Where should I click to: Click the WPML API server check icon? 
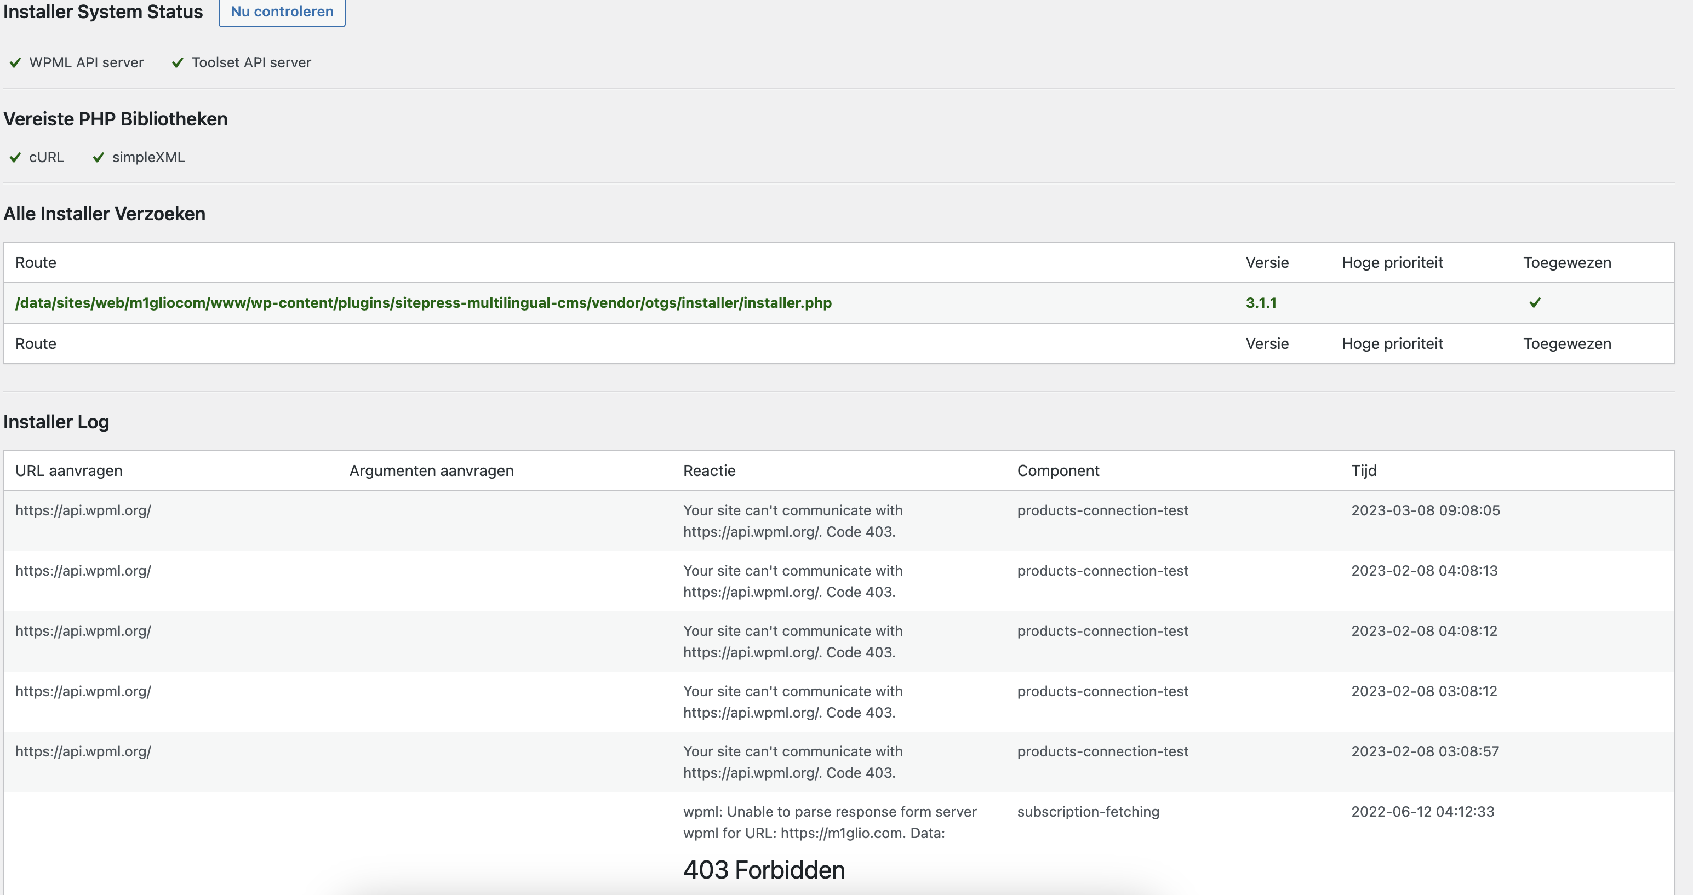(15, 63)
